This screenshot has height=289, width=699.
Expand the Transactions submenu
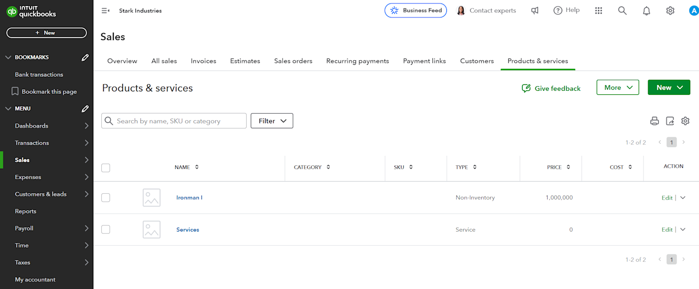click(86, 143)
